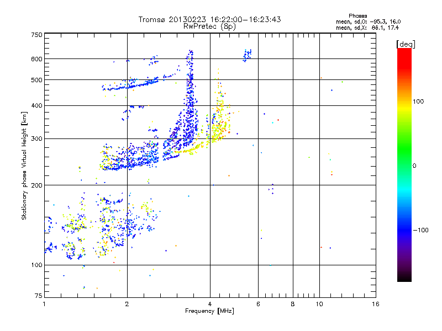442x331 pixels.
Task: Click the y-axis tick label '750'
Action: point(36,35)
